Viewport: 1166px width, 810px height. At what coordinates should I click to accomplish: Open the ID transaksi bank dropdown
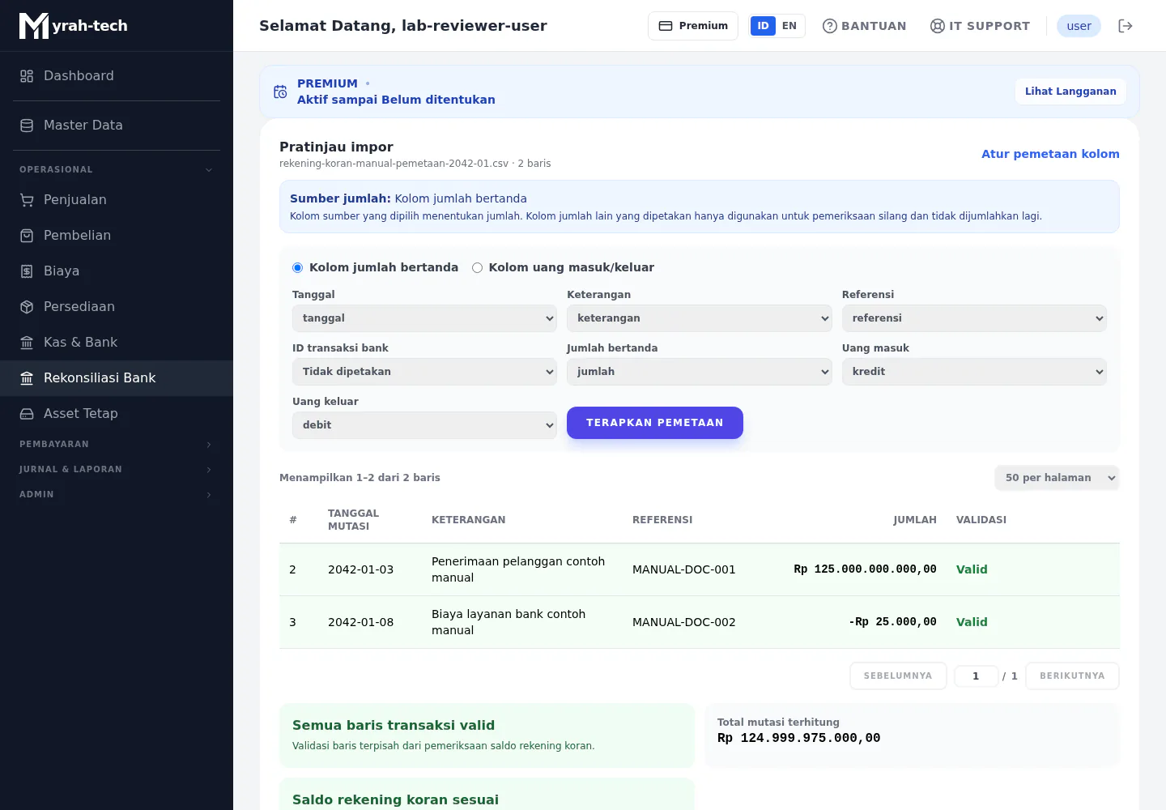pyautogui.click(x=424, y=372)
